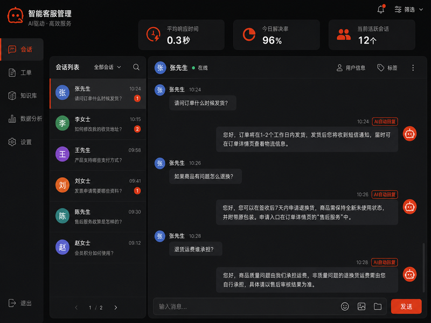This screenshot has height=323, width=431.
Task: Click page indicator 1 / 2
Action: (x=96, y=307)
